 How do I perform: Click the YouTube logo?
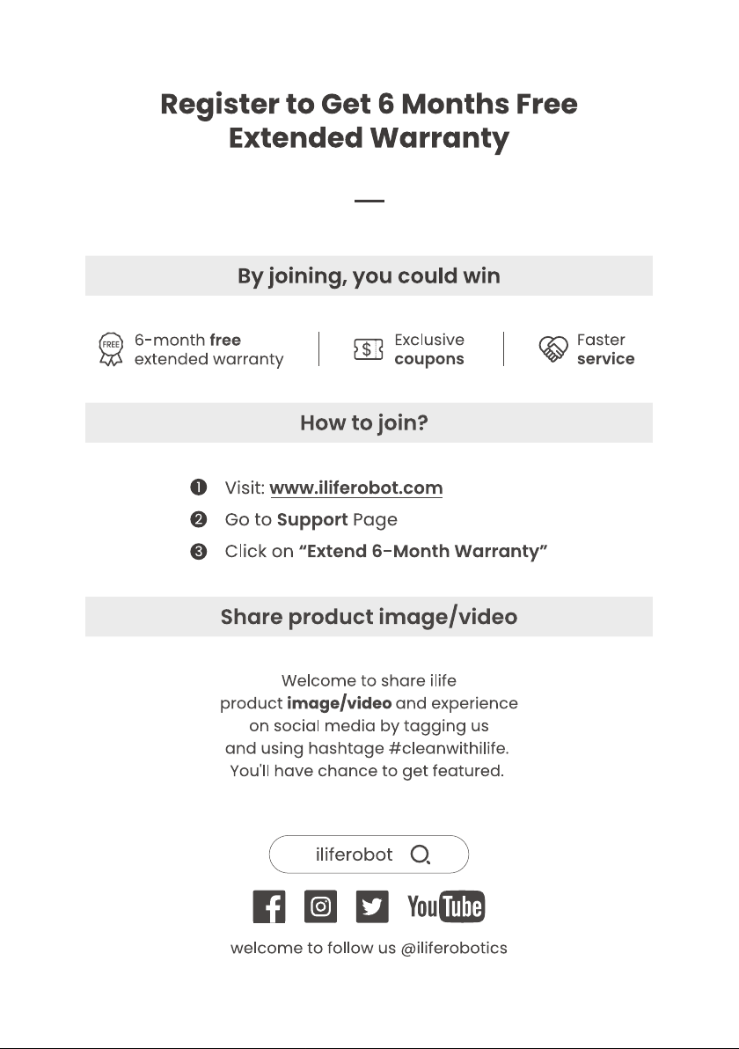coord(446,906)
